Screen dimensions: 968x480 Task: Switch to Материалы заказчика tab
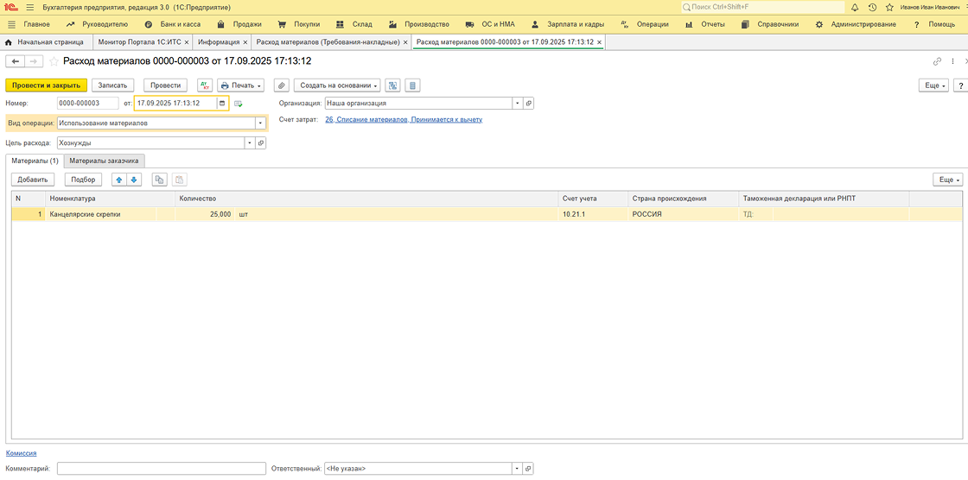[x=104, y=161]
